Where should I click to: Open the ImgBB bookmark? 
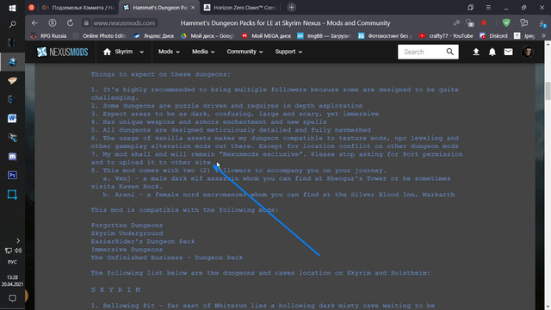pyautogui.click(x=324, y=36)
